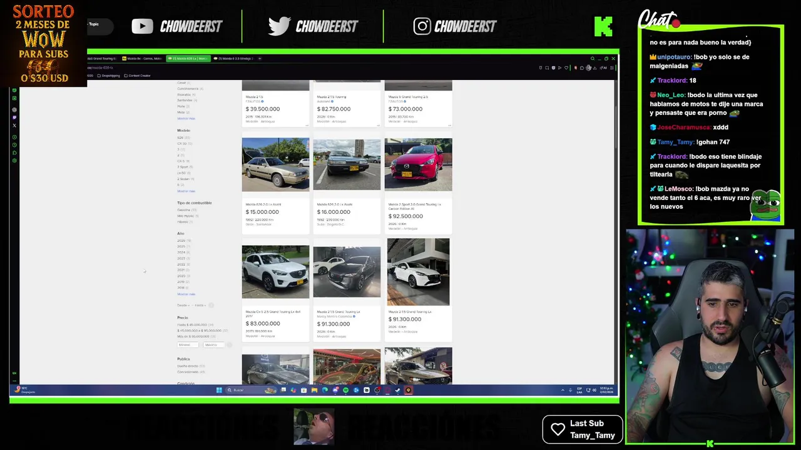Click the Máximo price input

(215, 345)
